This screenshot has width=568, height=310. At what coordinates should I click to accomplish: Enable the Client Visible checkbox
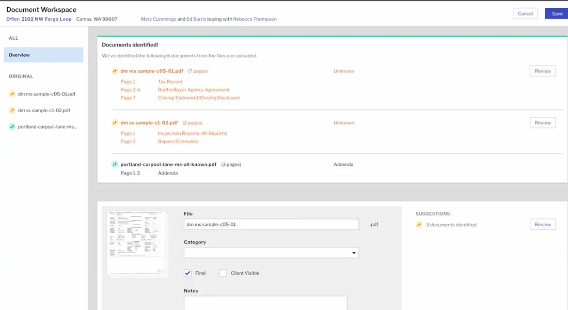[x=223, y=273]
